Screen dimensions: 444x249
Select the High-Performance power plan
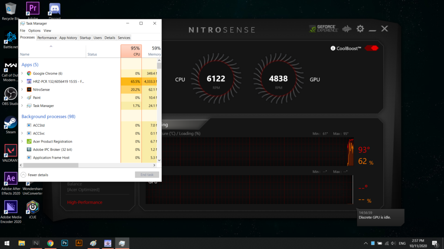pyautogui.click(x=85, y=202)
